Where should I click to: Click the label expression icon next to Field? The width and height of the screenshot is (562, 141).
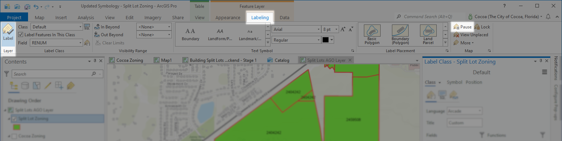click(87, 43)
